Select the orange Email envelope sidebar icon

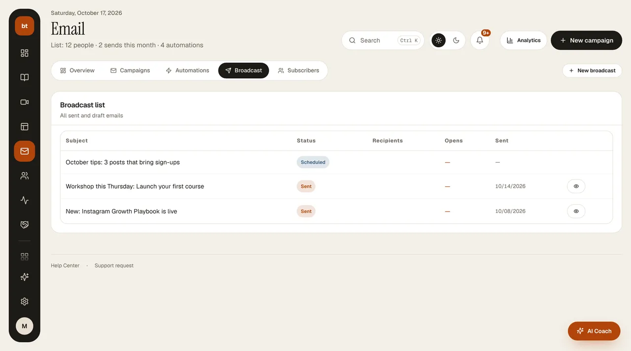click(x=25, y=151)
